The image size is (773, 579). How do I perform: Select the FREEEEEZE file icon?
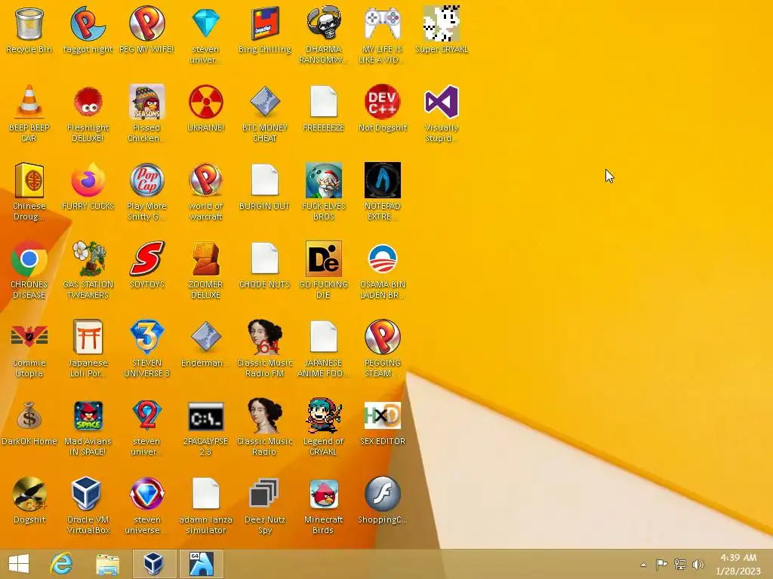point(323,102)
